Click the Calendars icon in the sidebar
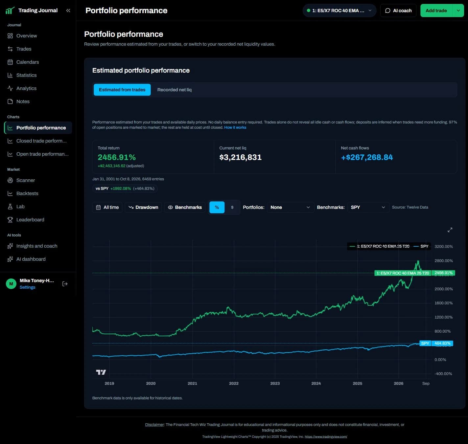 pyautogui.click(x=10, y=62)
